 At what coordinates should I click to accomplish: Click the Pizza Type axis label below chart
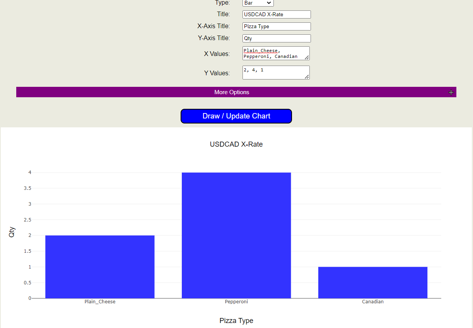tap(236, 321)
